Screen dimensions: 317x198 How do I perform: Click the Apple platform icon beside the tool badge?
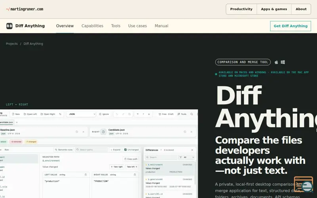pos(276,62)
